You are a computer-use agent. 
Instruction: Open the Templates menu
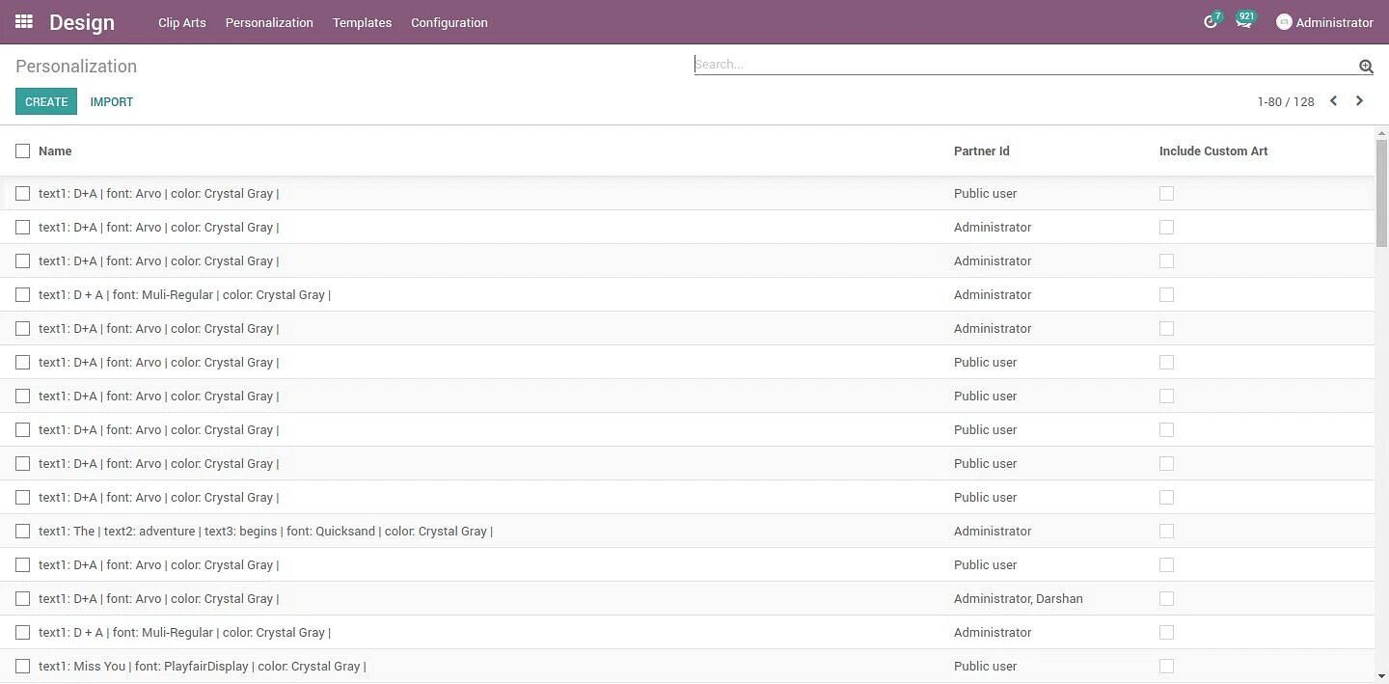tap(362, 22)
